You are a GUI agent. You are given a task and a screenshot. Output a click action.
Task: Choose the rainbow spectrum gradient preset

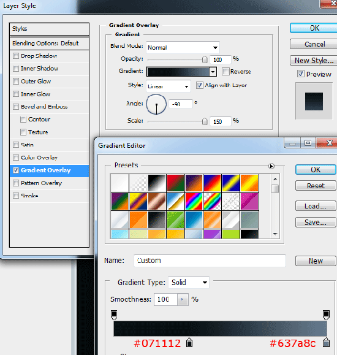coord(194,201)
